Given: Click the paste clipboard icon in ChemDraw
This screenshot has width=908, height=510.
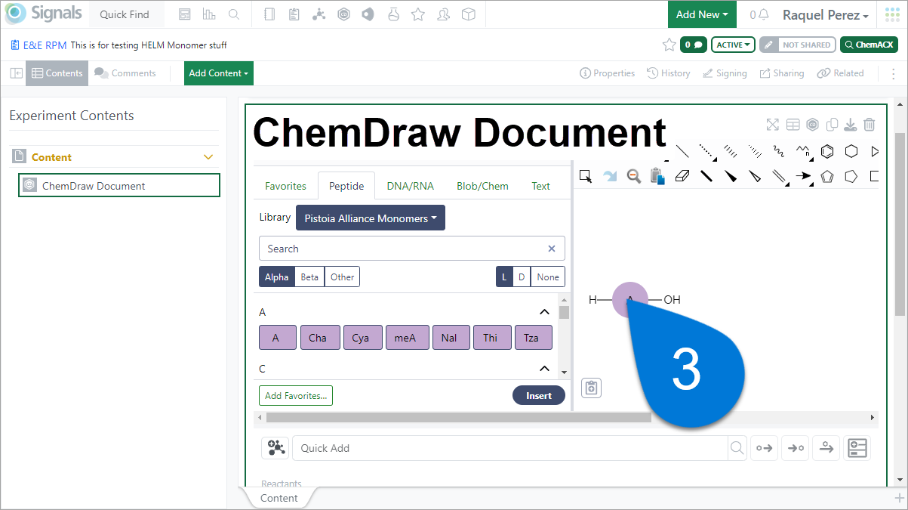Looking at the screenshot, I should pos(657,176).
